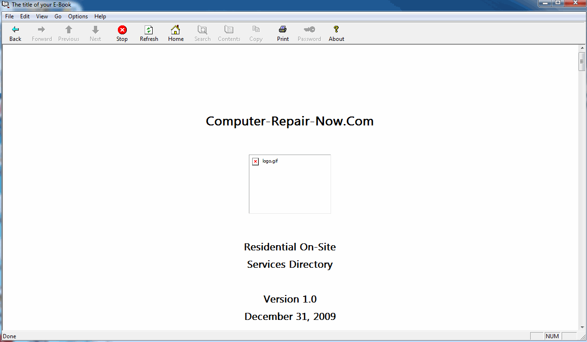This screenshot has height=342, width=587.
Task: Maximize the e-book window
Action: click(x=558, y=3)
